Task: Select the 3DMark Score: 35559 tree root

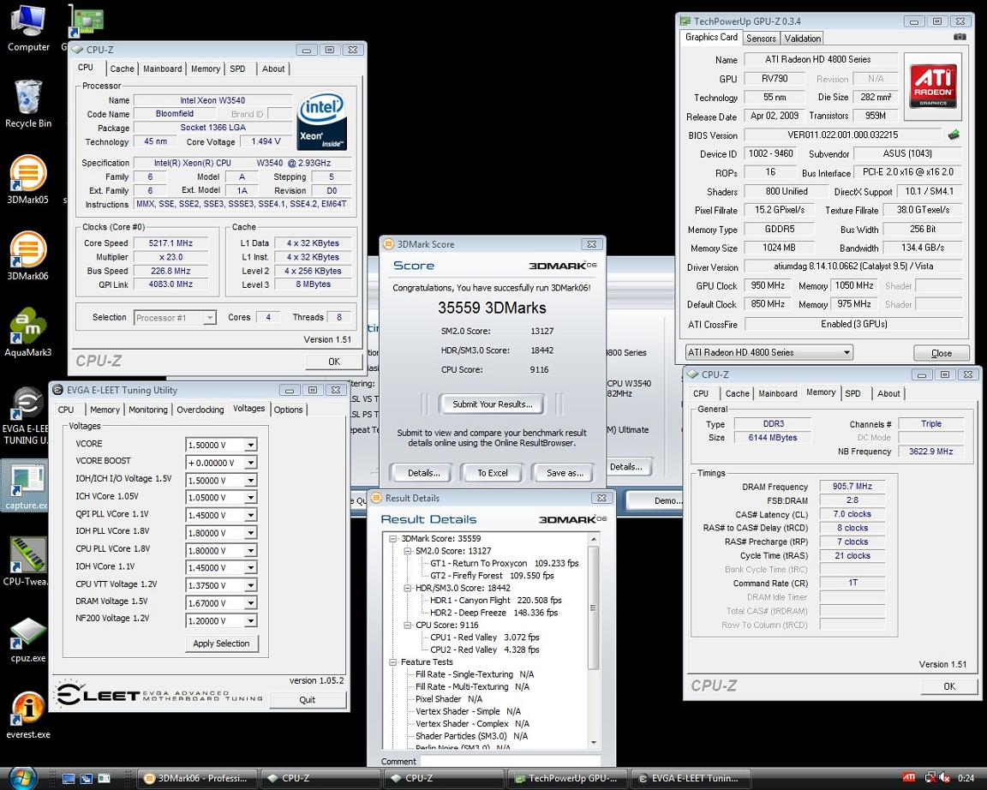Action: tap(441, 539)
